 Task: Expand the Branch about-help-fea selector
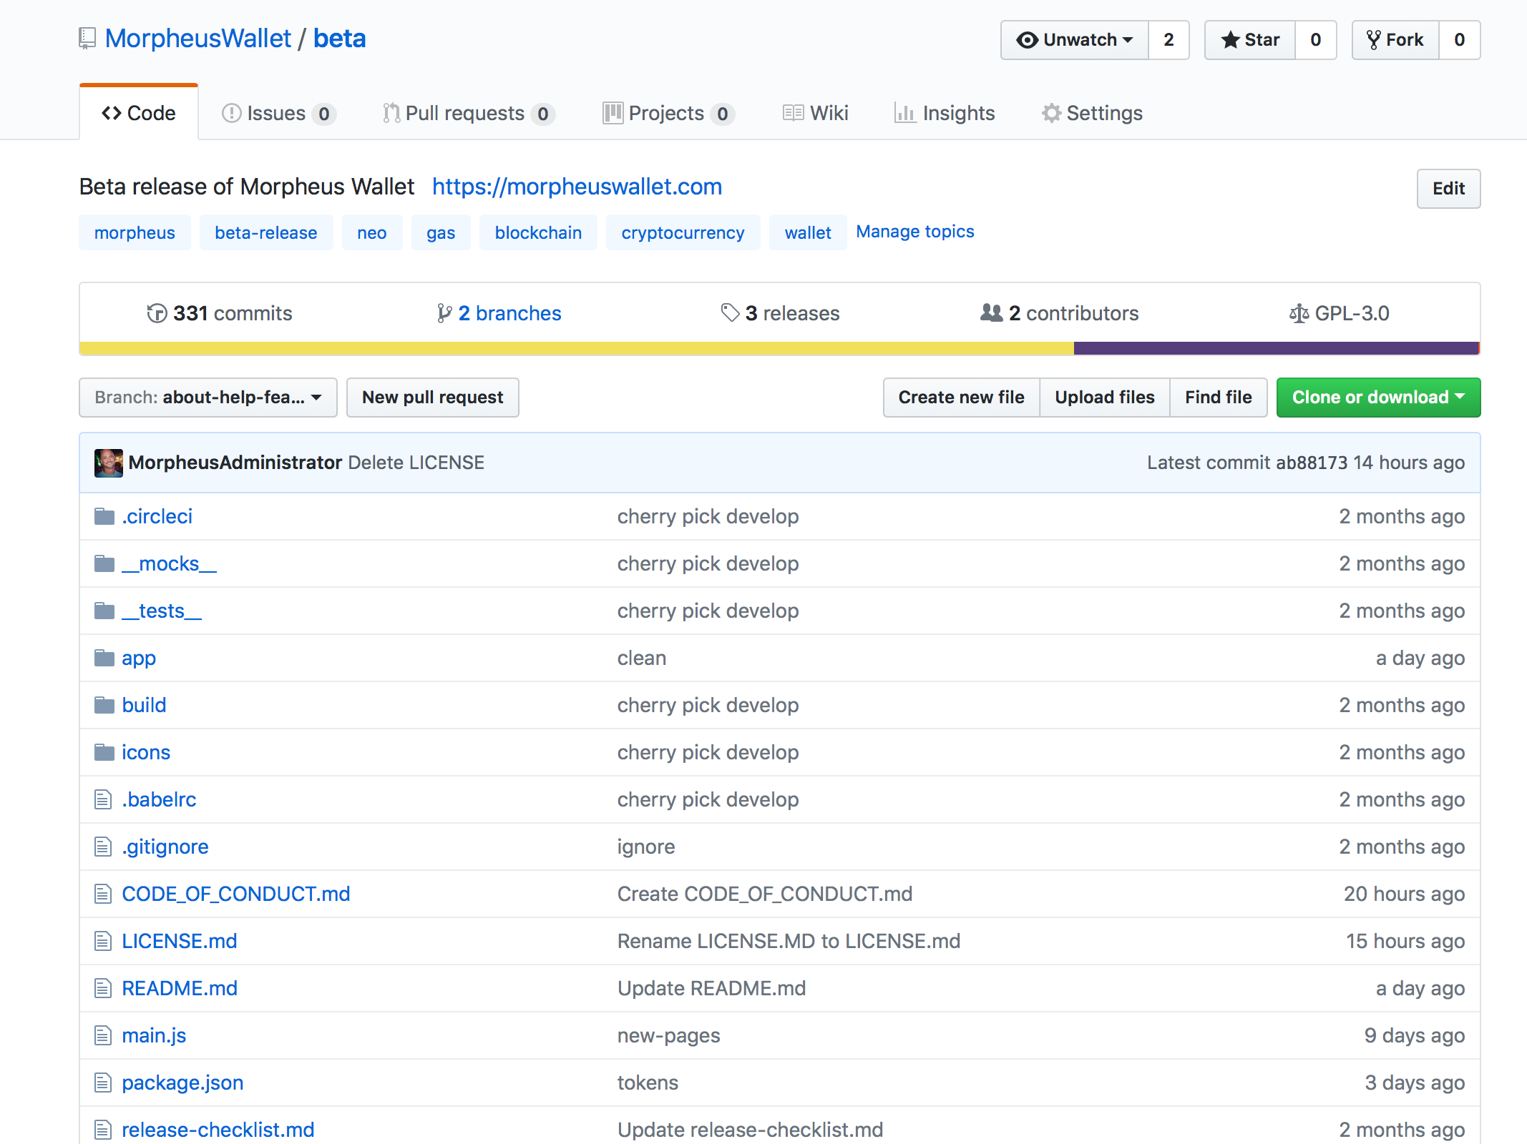208,398
